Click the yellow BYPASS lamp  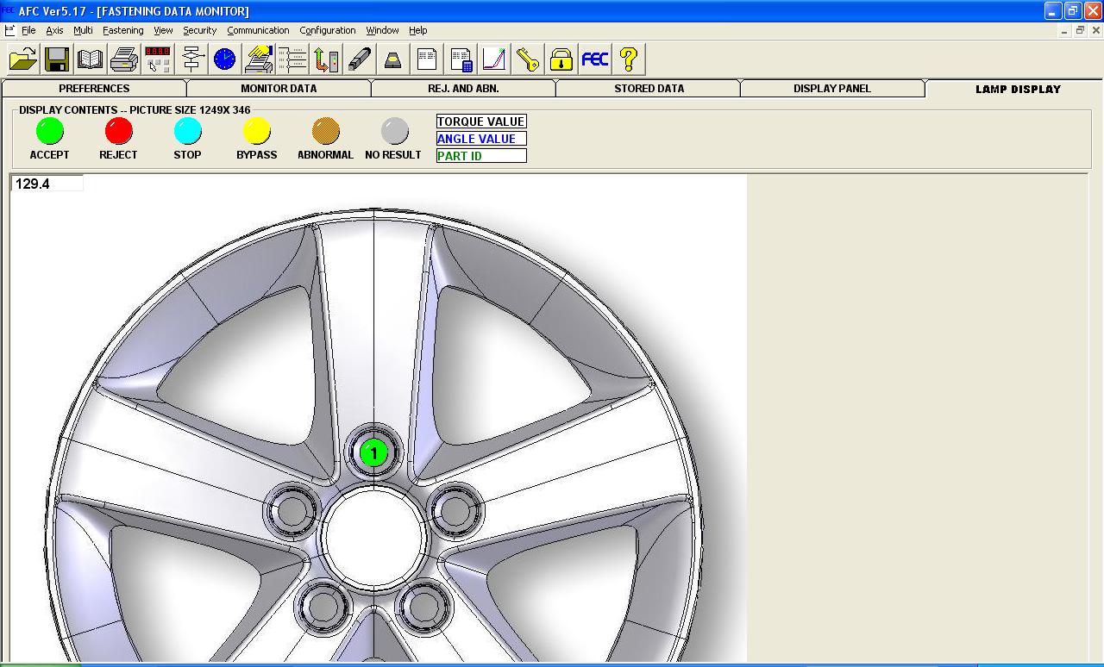[x=257, y=131]
